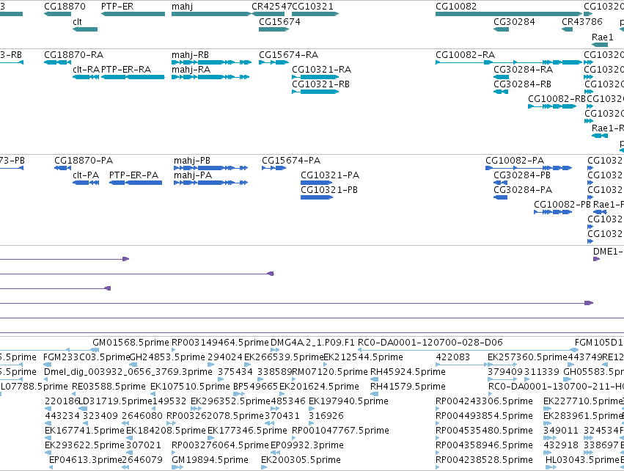
Task: Click the CG10321-PB protein label
Action: (x=329, y=190)
